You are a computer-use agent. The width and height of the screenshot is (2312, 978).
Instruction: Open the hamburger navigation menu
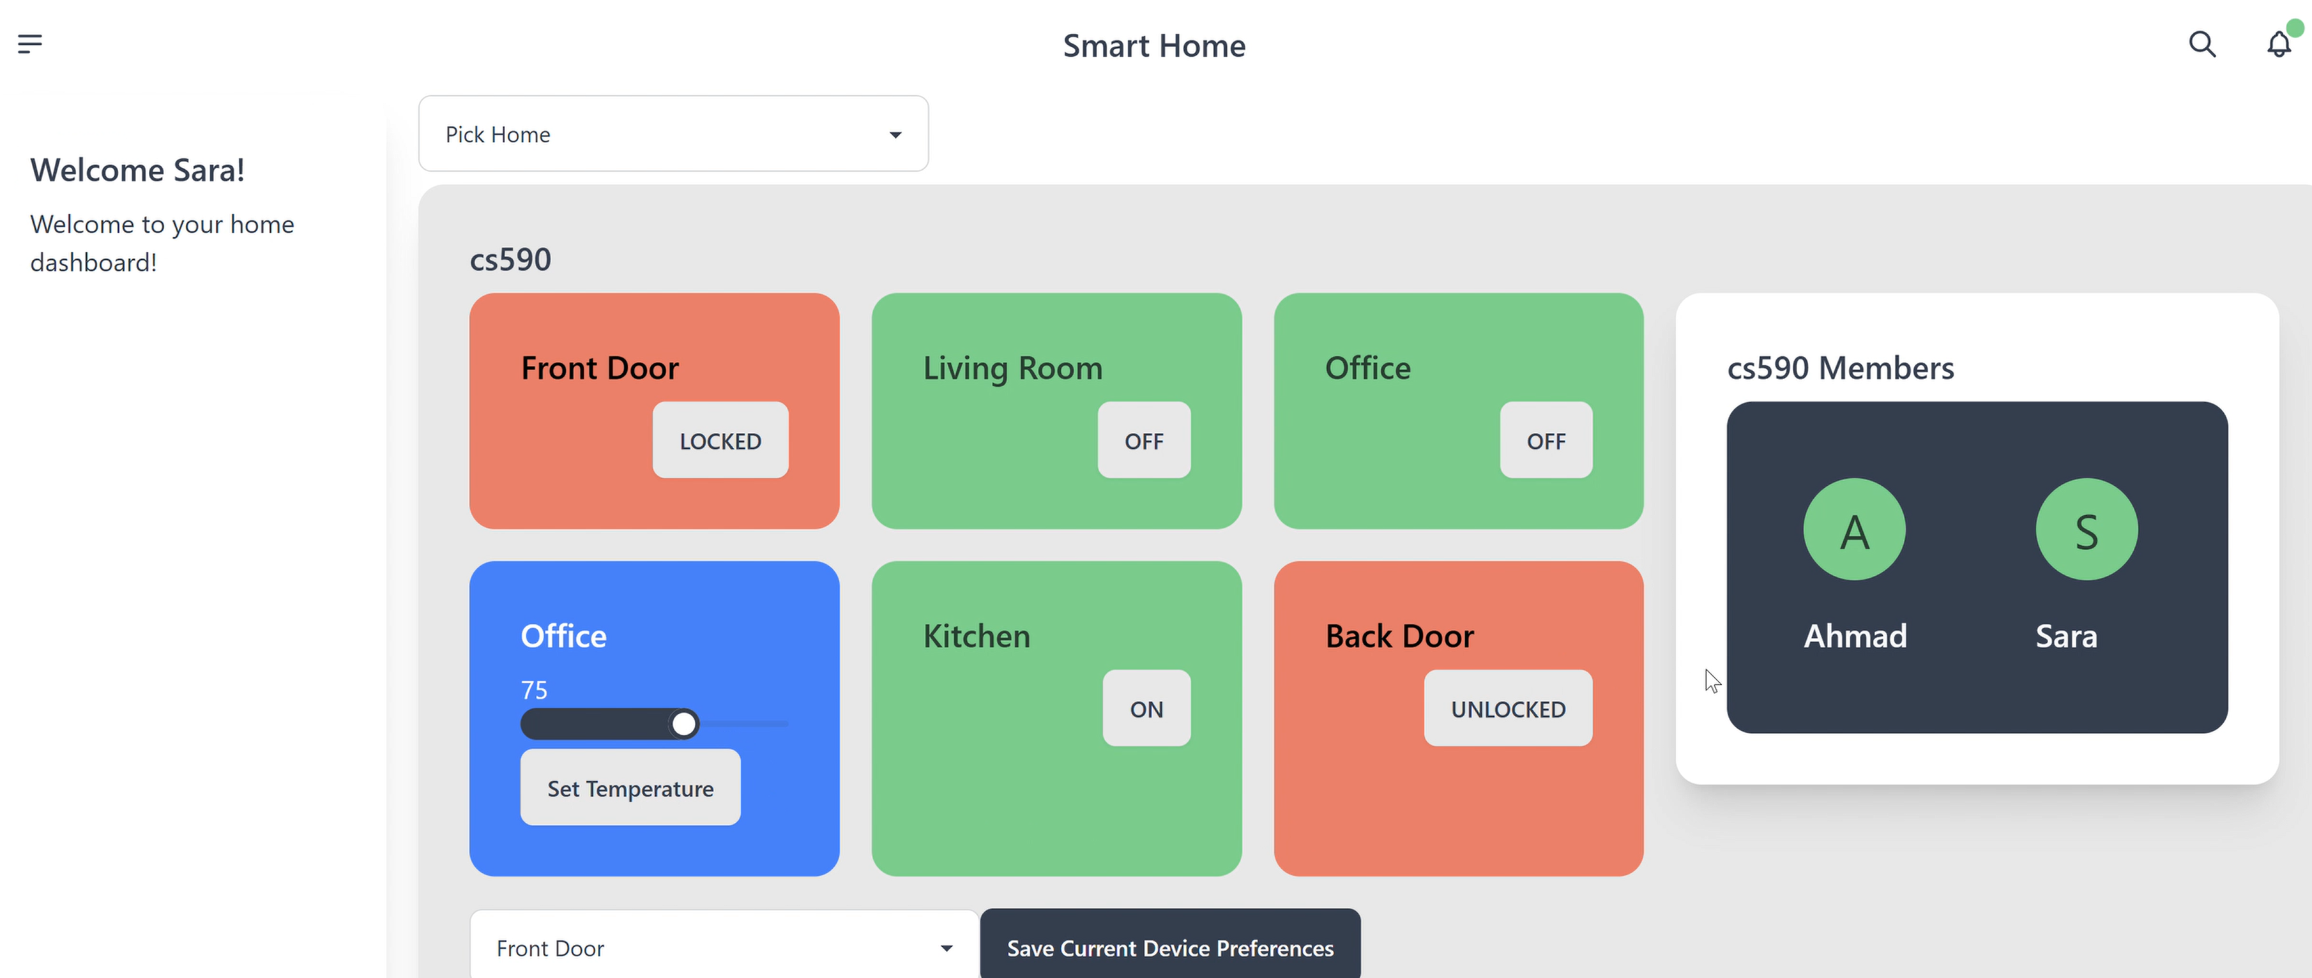click(31, 43)
